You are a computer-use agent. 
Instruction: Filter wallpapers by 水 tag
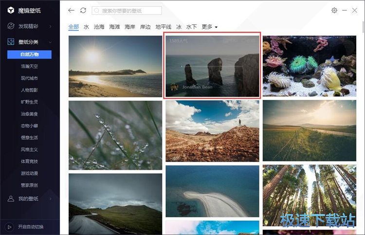tap(86, 27)
